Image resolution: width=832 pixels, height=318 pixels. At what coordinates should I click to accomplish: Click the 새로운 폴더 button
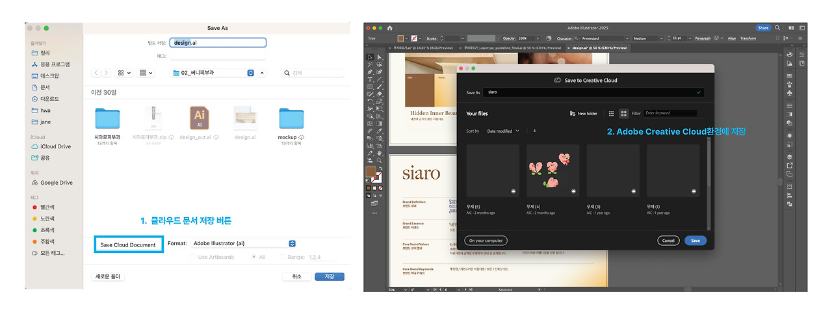click(108, 276)
